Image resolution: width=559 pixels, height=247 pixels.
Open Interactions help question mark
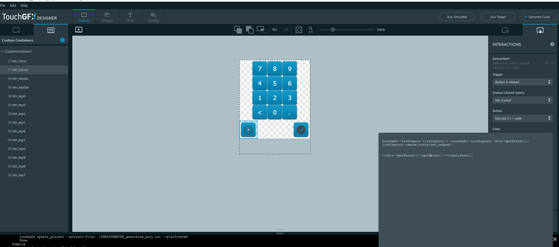click(552, 44)
